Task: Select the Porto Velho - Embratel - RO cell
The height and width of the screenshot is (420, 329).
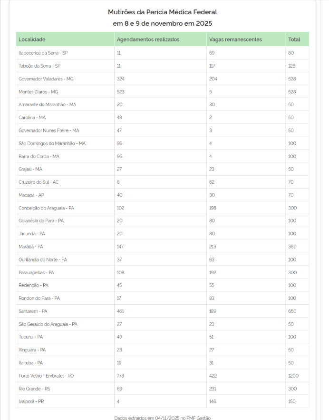Action: tap(46, 376)
